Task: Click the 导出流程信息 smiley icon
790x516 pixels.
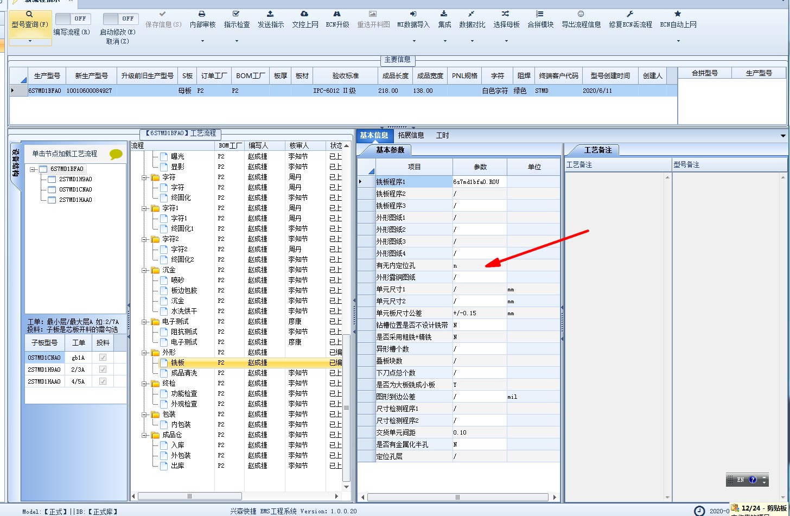Action: [581, 14]
